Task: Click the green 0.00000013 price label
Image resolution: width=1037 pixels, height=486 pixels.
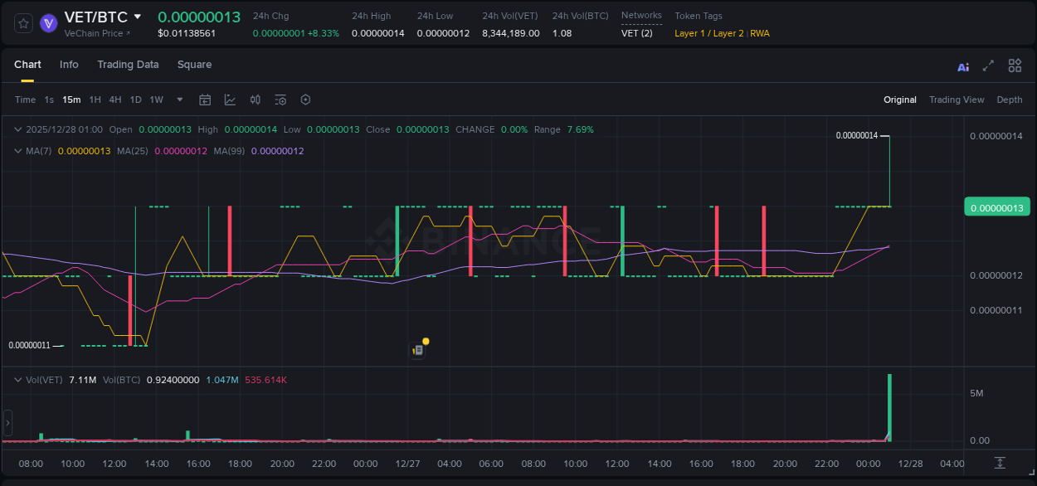Action: [996, 206]
